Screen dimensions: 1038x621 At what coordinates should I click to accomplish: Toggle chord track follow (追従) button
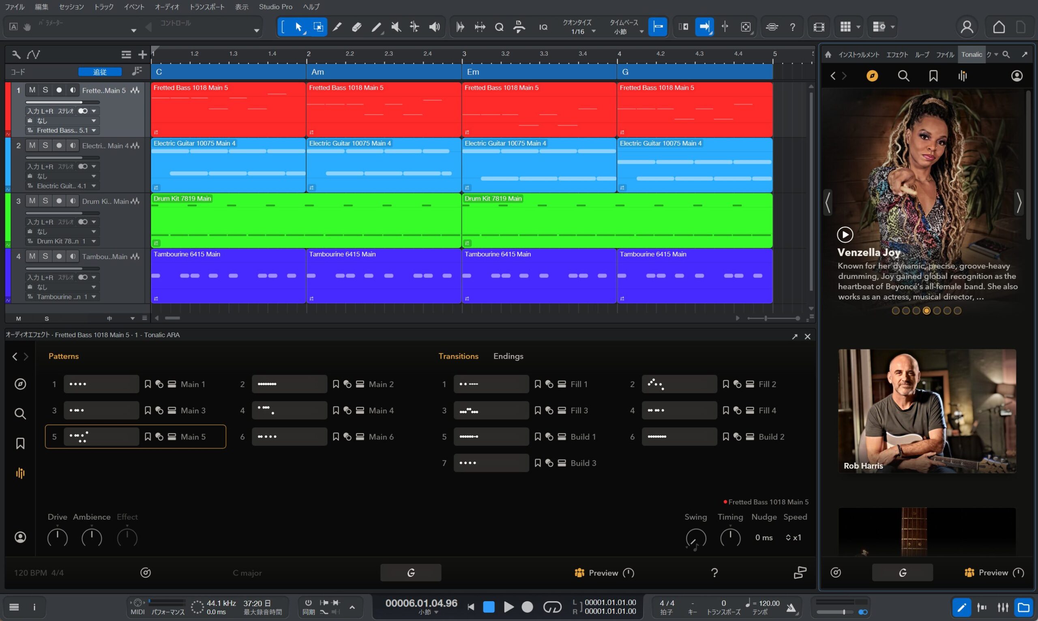tap(100, 72)
